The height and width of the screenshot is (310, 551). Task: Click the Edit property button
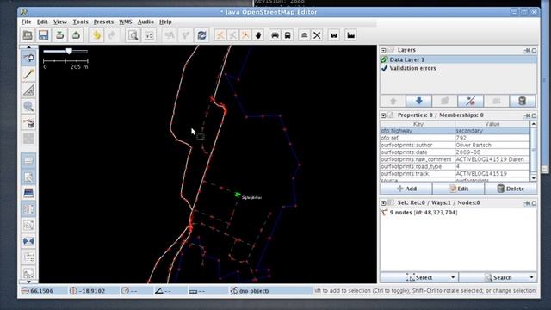coord(459,189)
